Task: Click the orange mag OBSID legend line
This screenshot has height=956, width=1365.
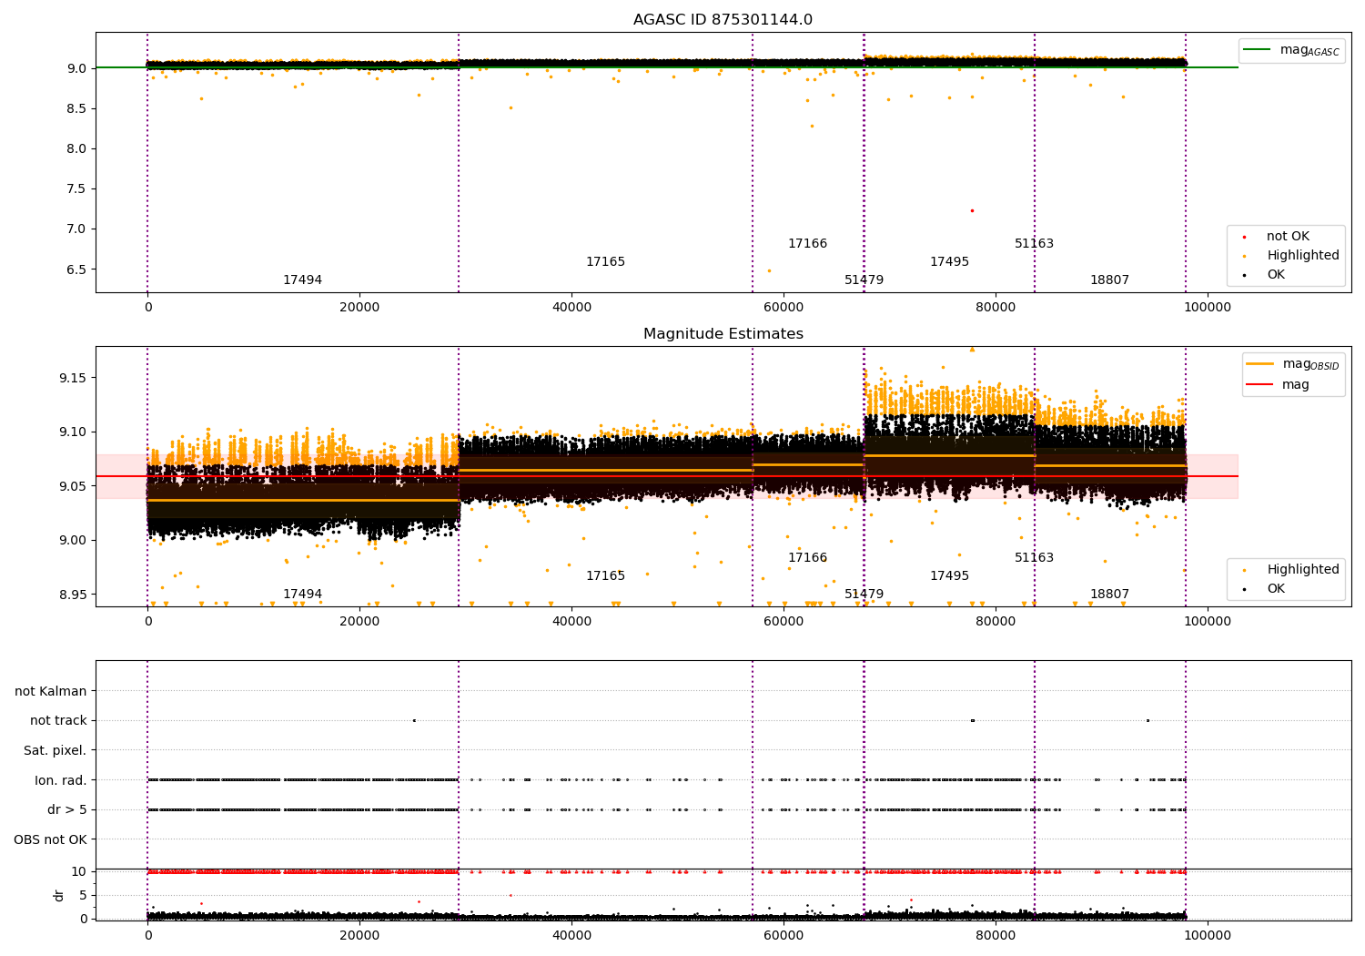Action: click(x=1259, y=363)
